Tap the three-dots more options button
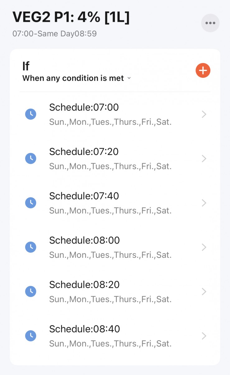Screen dimensions: 230x375 (210, 23)
